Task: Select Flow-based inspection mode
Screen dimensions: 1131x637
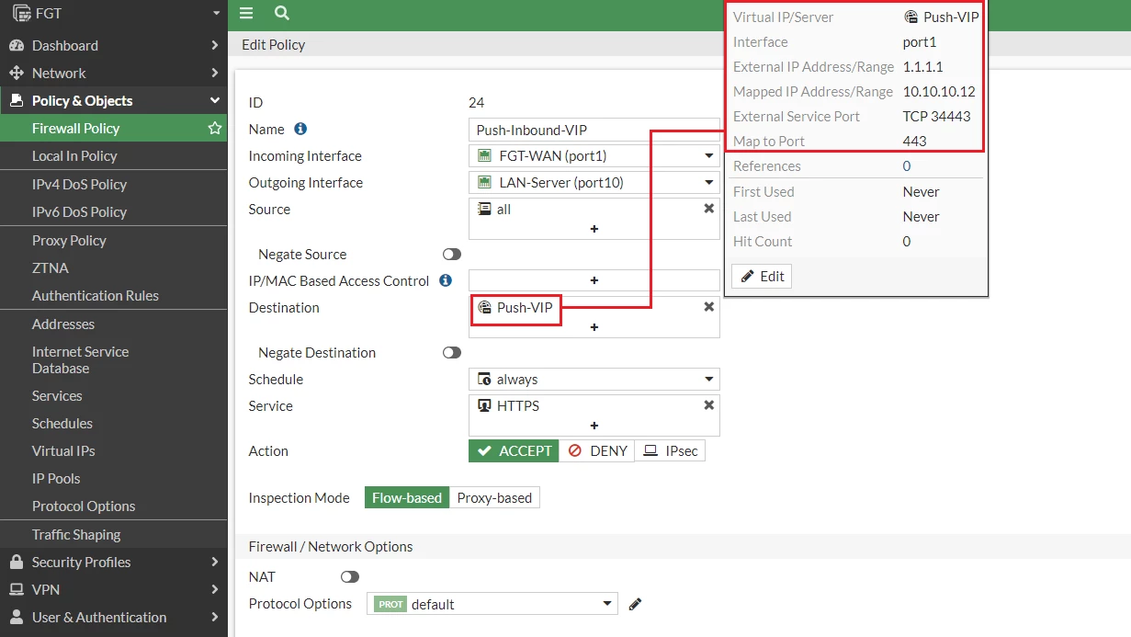Action: click(407, 498)
